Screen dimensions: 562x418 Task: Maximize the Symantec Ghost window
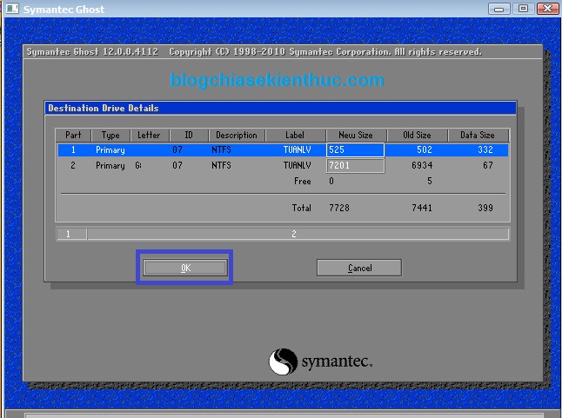524,9
